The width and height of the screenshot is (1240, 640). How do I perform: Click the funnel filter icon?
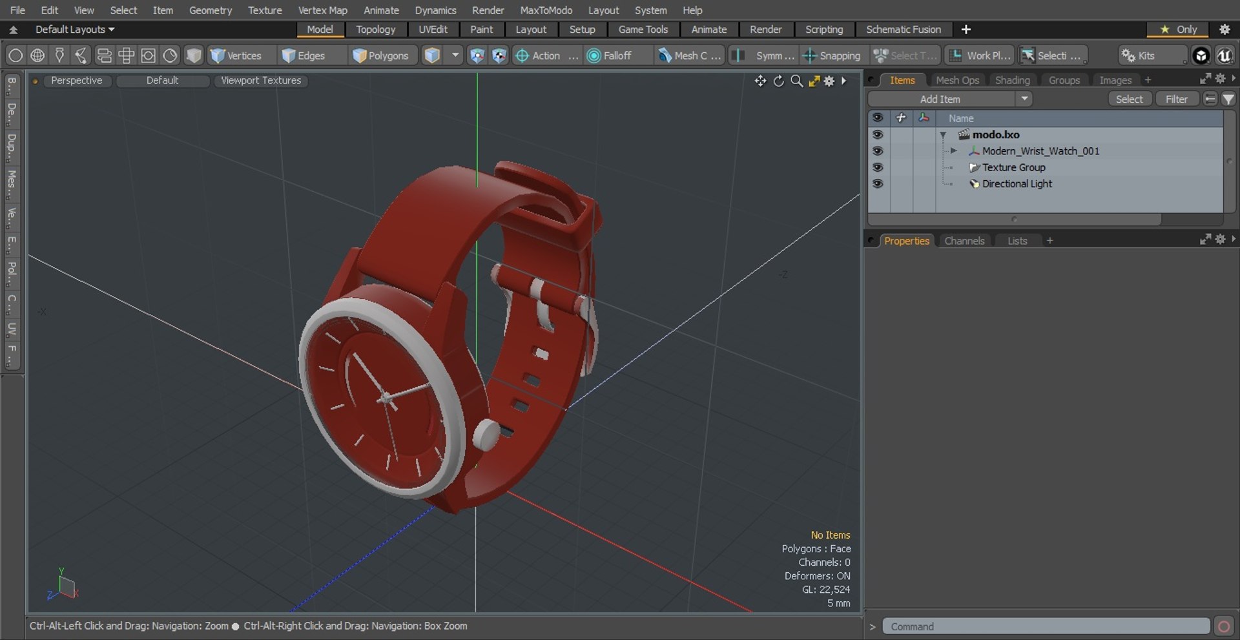[x=1228, y=99]
